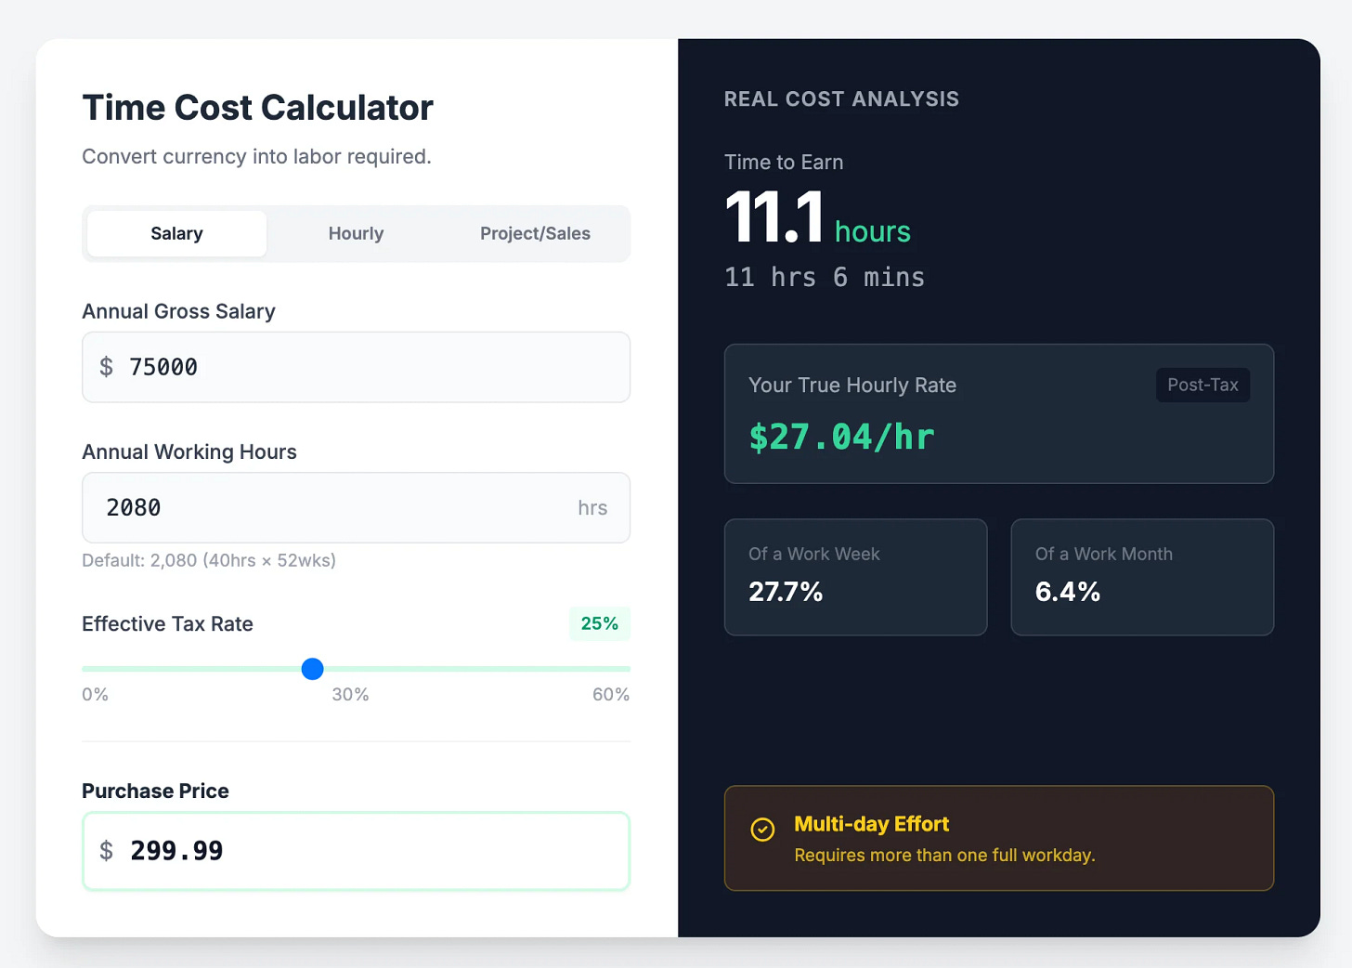Click the Of a Work Week card
The image size is (1352, 968).
855,577
